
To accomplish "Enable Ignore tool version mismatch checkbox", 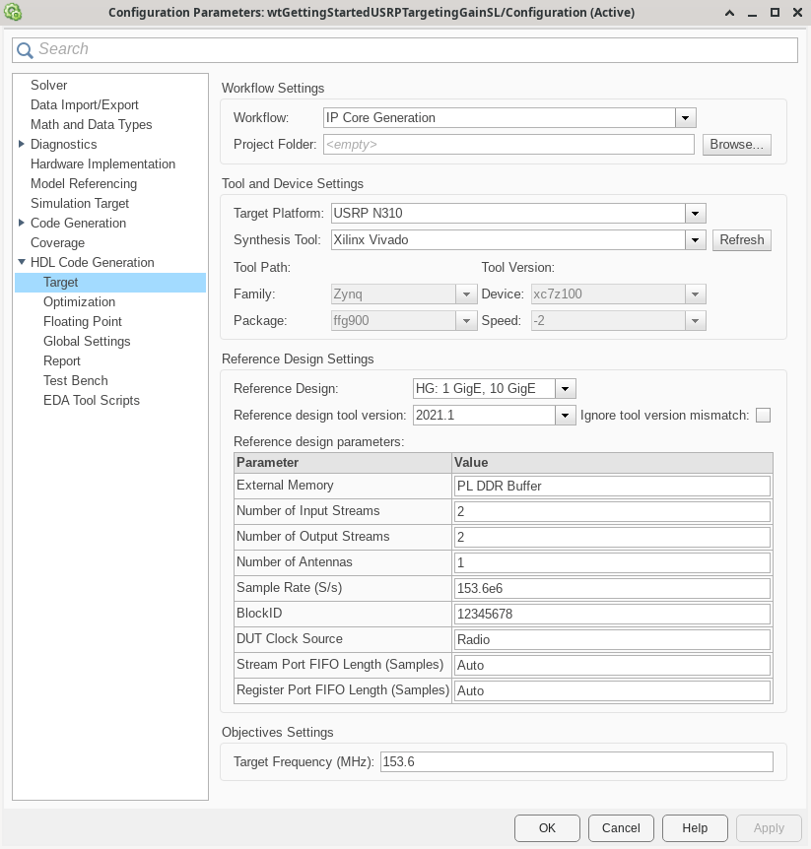I will pyautogui.click(x=763, y=416).
